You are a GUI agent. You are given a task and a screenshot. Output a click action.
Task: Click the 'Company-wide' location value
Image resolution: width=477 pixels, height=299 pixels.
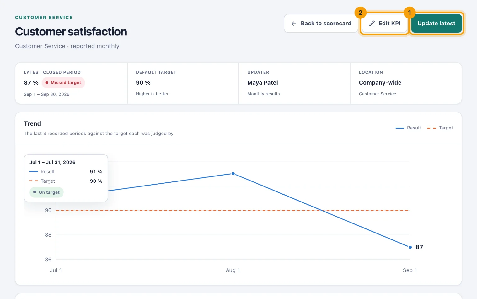(380, 83)
